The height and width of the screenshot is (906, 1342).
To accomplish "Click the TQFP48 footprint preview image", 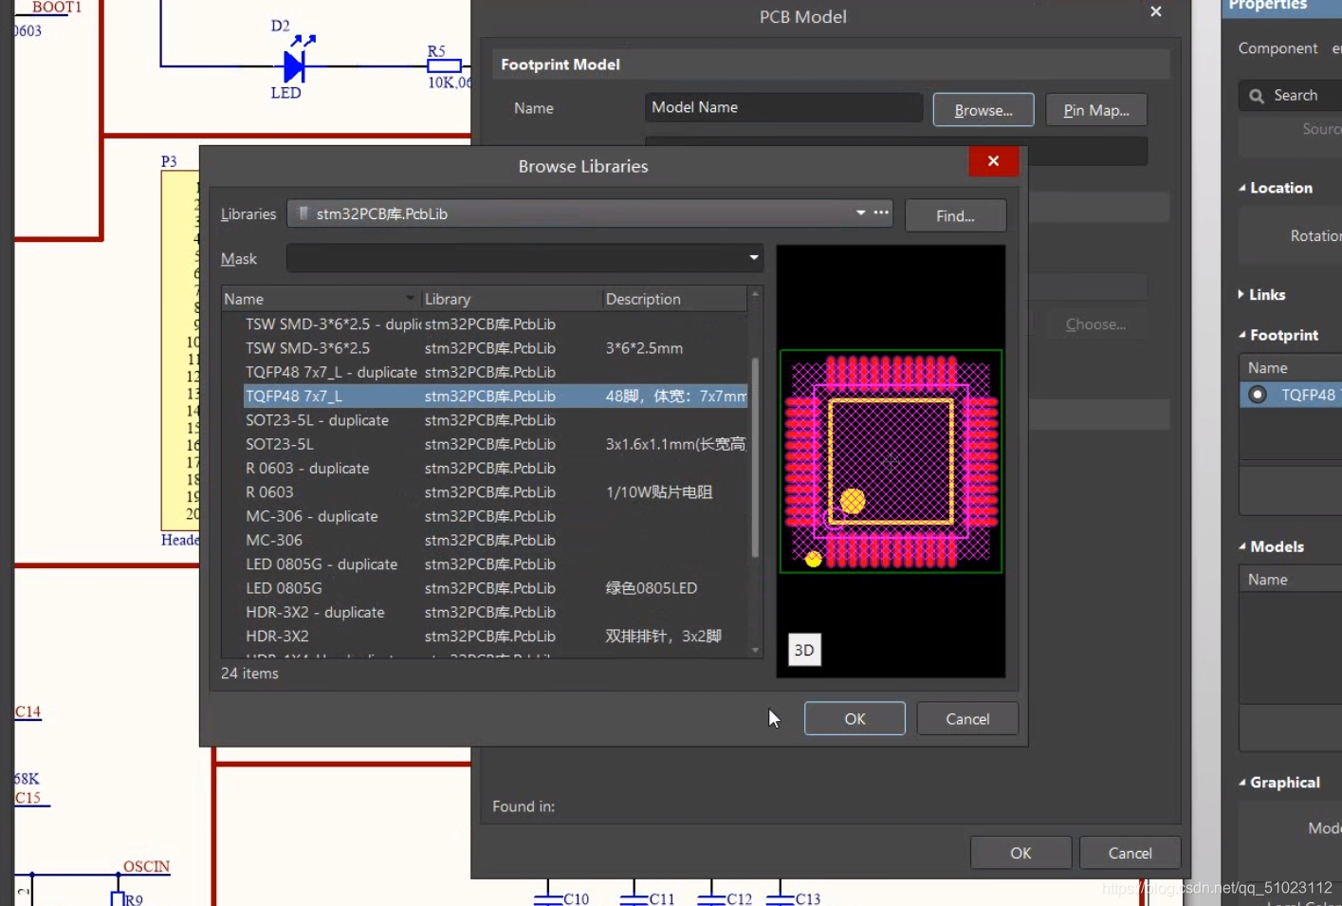I will pos(891,461).
